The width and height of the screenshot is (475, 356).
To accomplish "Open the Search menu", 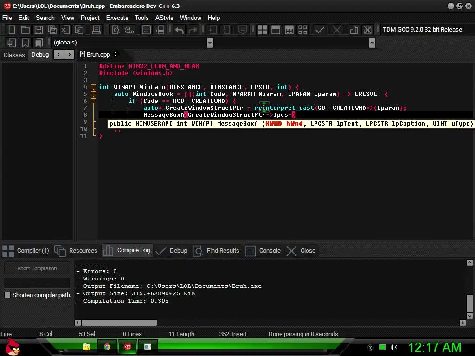I will (x=45, y=18).
